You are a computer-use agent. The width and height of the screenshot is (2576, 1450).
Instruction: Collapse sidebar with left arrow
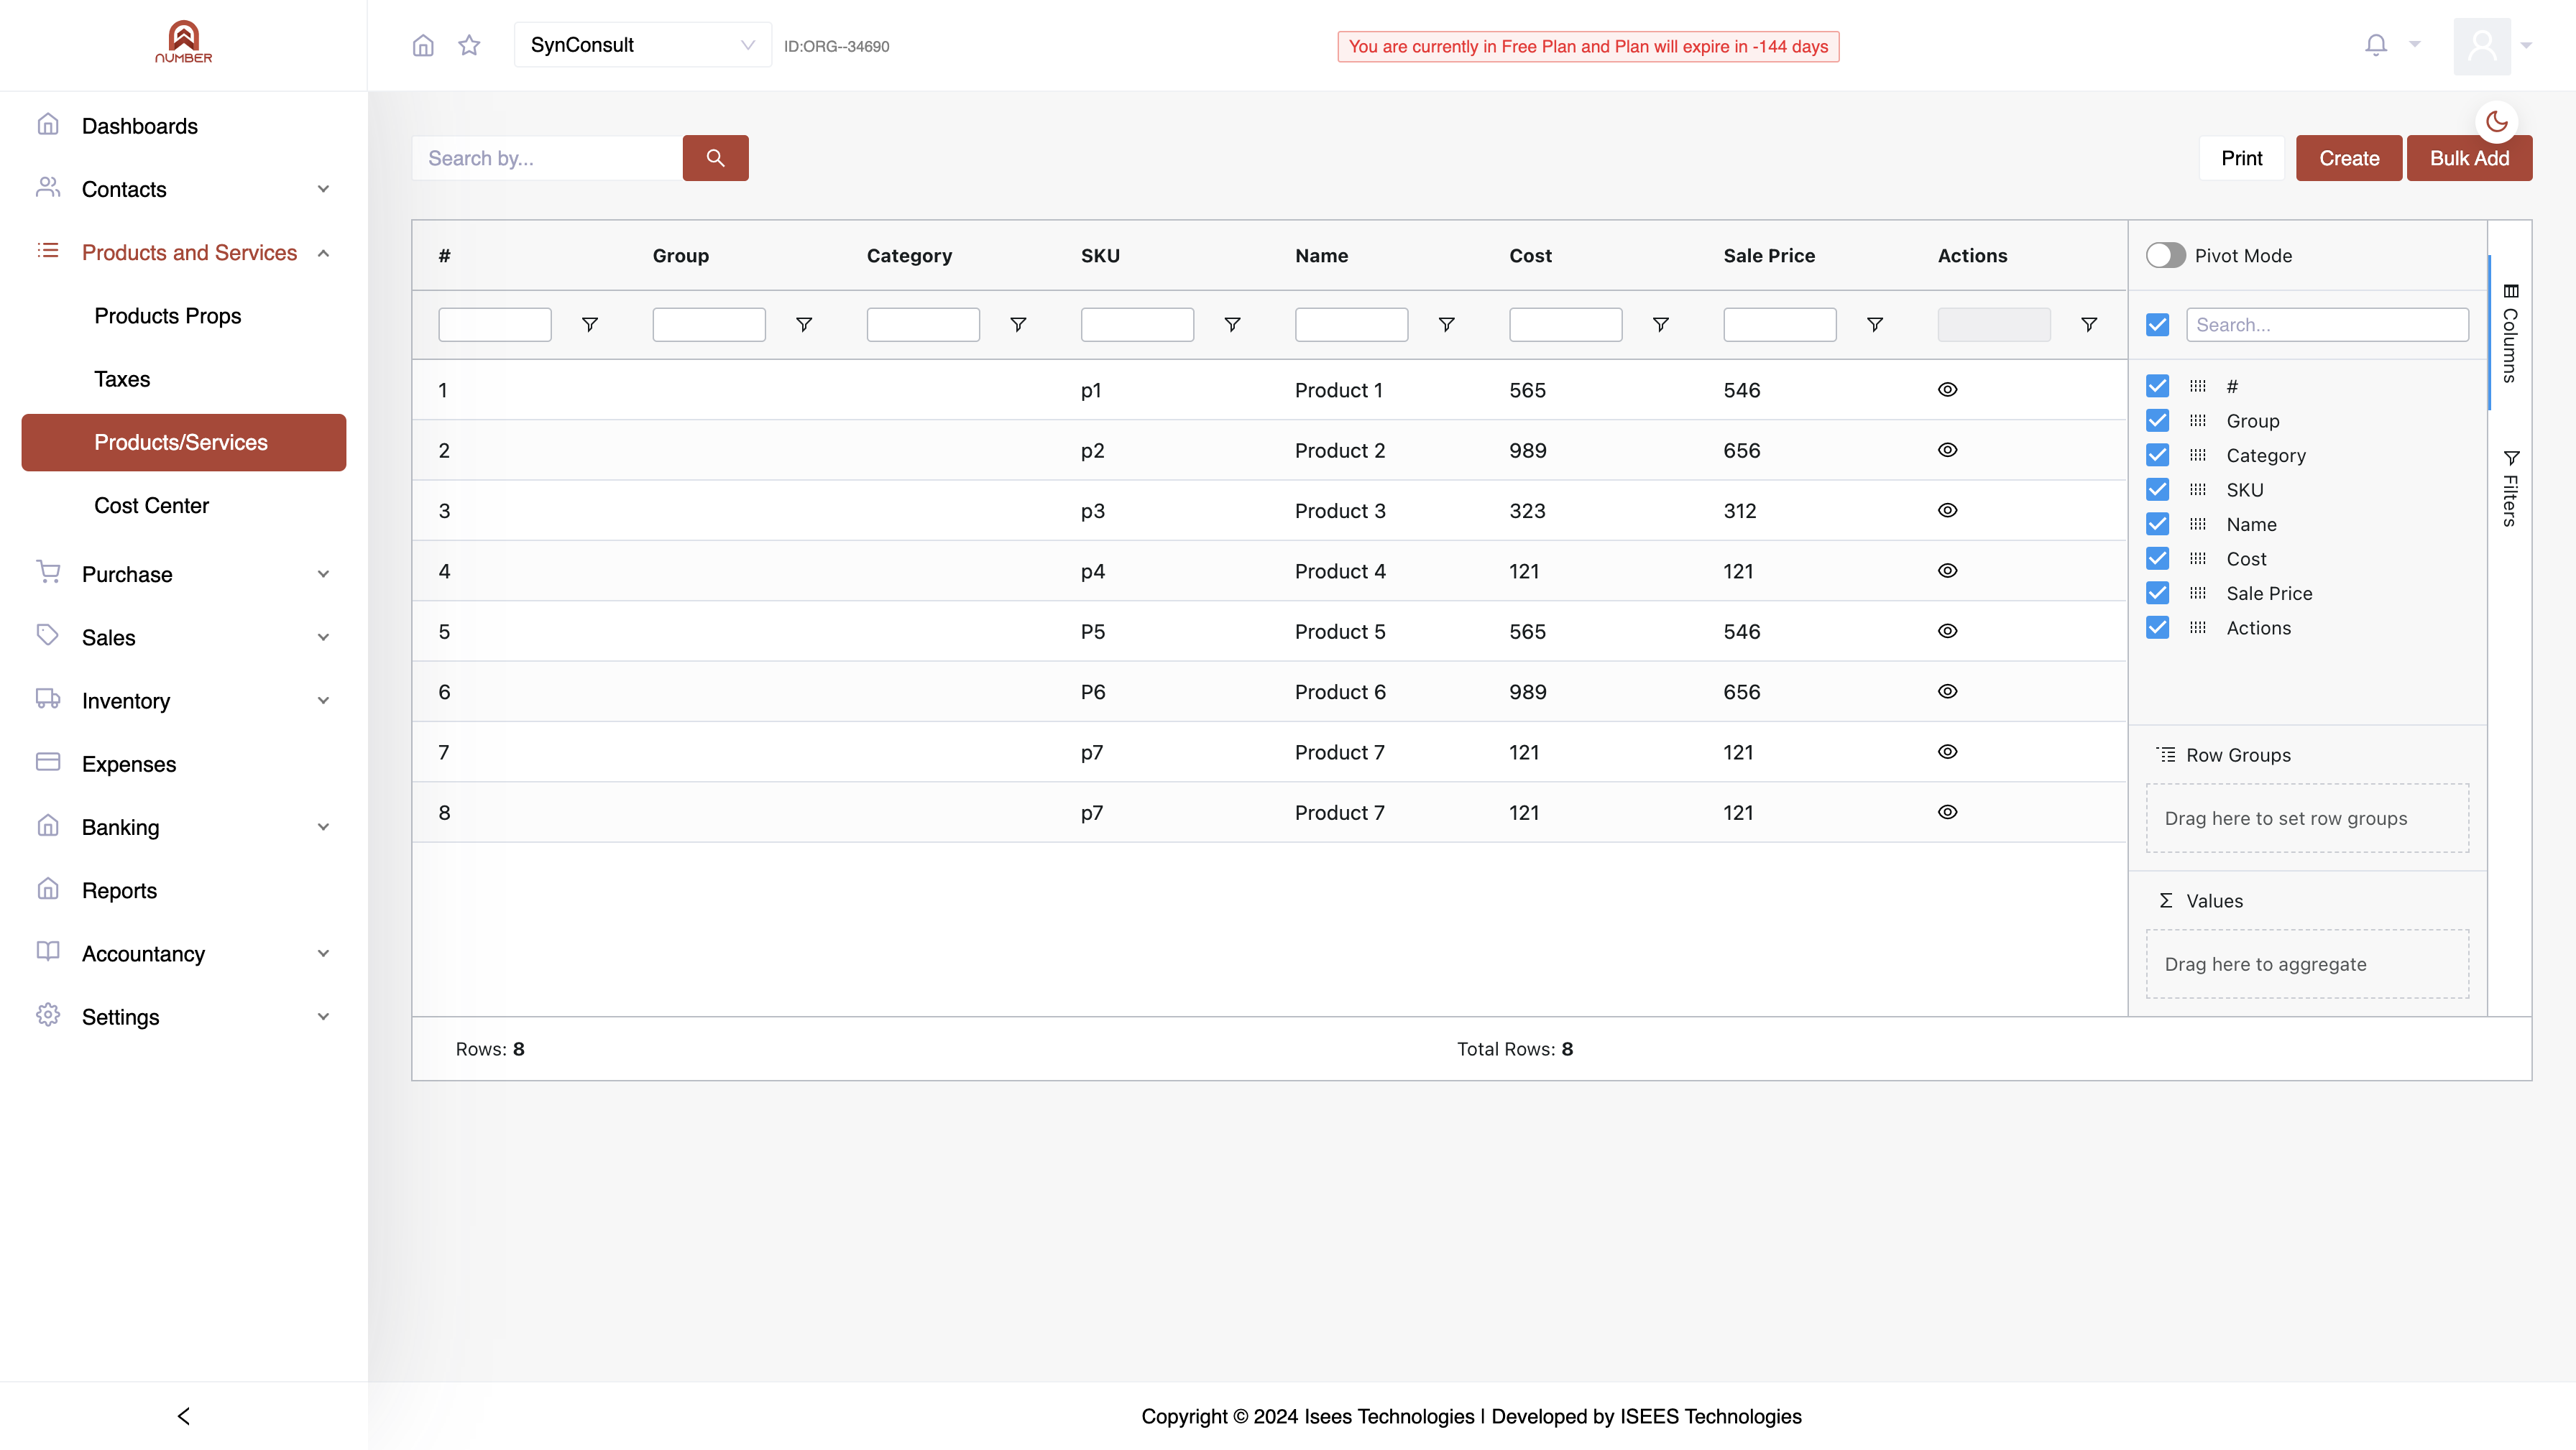(183, 1416)
